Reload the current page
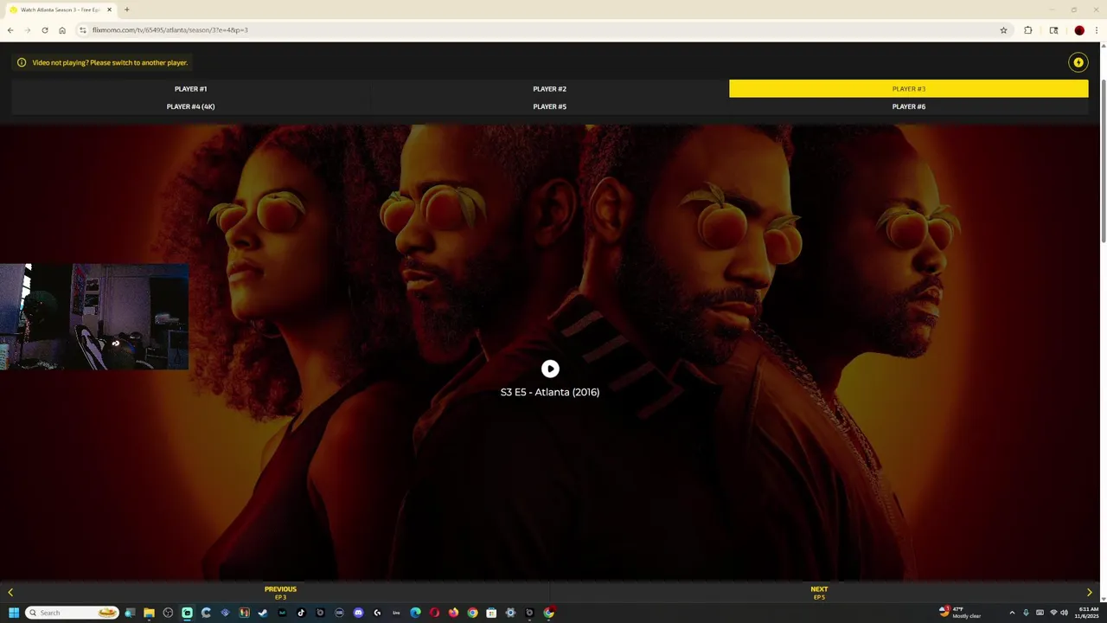 tap(45, 30)
